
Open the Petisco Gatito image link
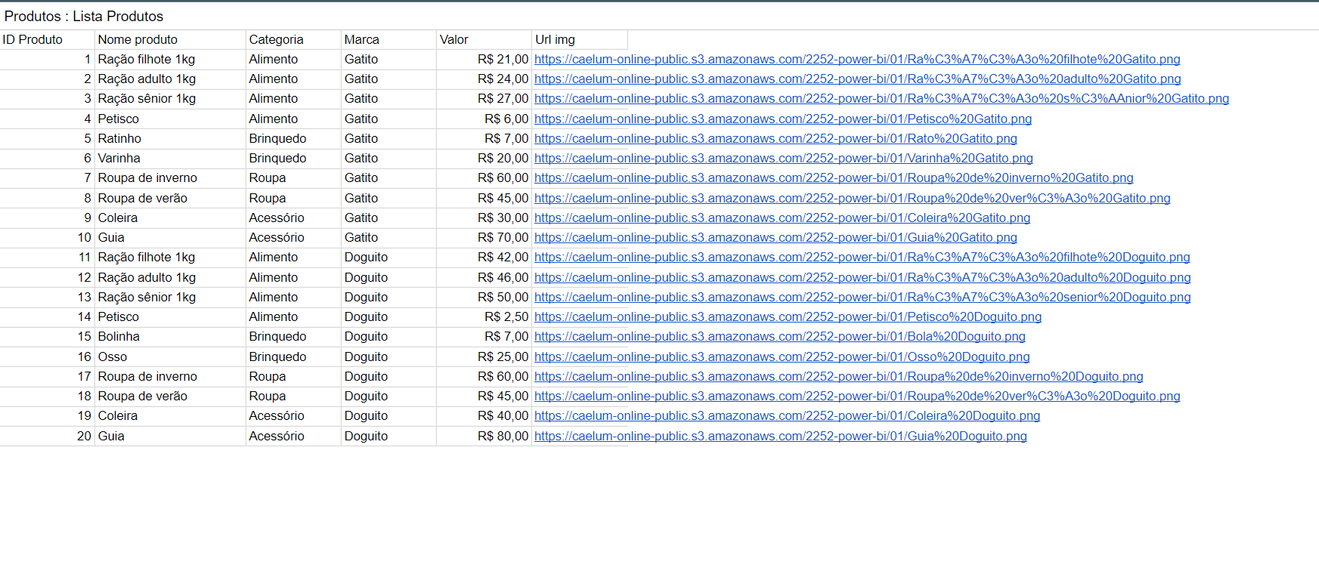pos(783,119)
